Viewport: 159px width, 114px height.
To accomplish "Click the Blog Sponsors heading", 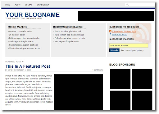I will click(122, 65).
